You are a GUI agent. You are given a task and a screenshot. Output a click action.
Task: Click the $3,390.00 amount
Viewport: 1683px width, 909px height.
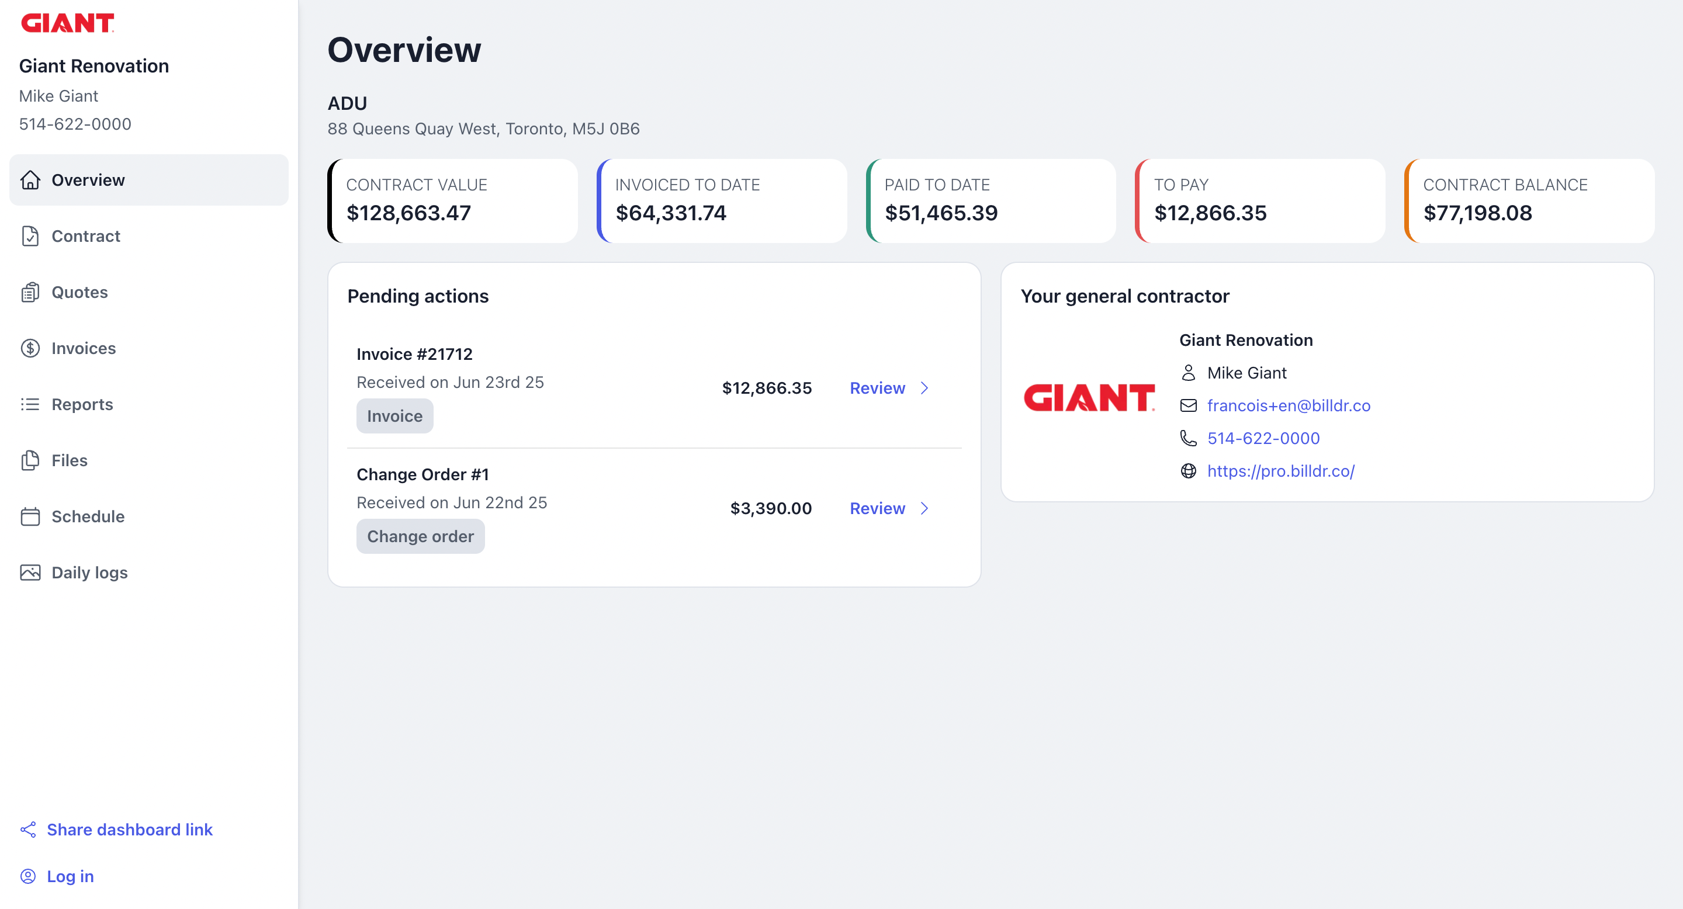771,508
